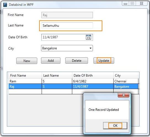Sort by Date Of Birth column header
The height and width of the screenshot is (137, 150).
coord(93,76)
